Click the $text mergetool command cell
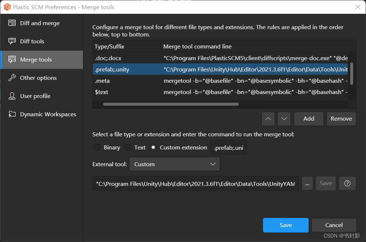Image resolution: width=366 pixels, height=242 pixels. coord(256,92)
